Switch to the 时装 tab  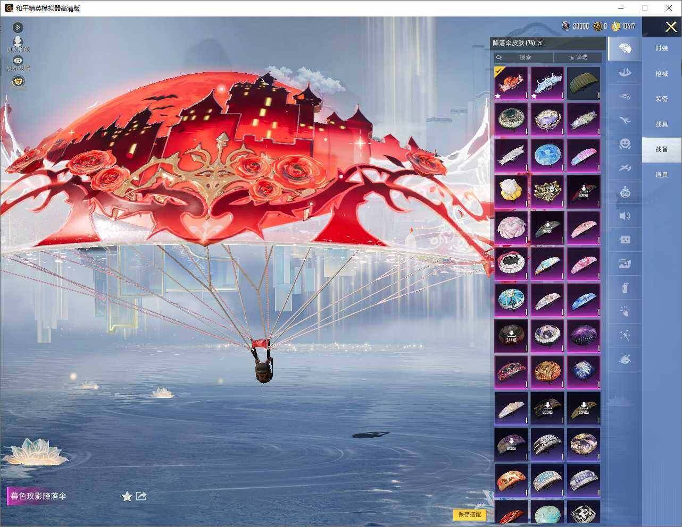pyautogui.click(x=661, y=48)
